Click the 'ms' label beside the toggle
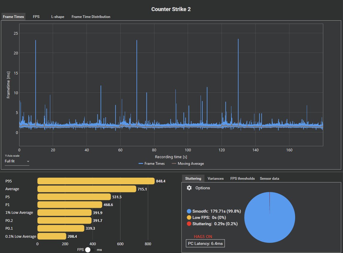Viewport: 343px width, 253px height. point(99,250)
